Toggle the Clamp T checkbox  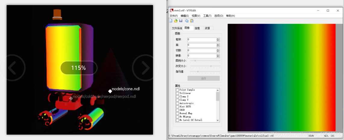point(177,100)
